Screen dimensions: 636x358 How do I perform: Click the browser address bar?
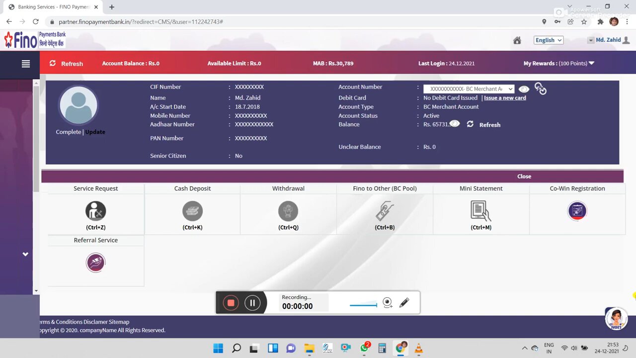pos(293,22)
